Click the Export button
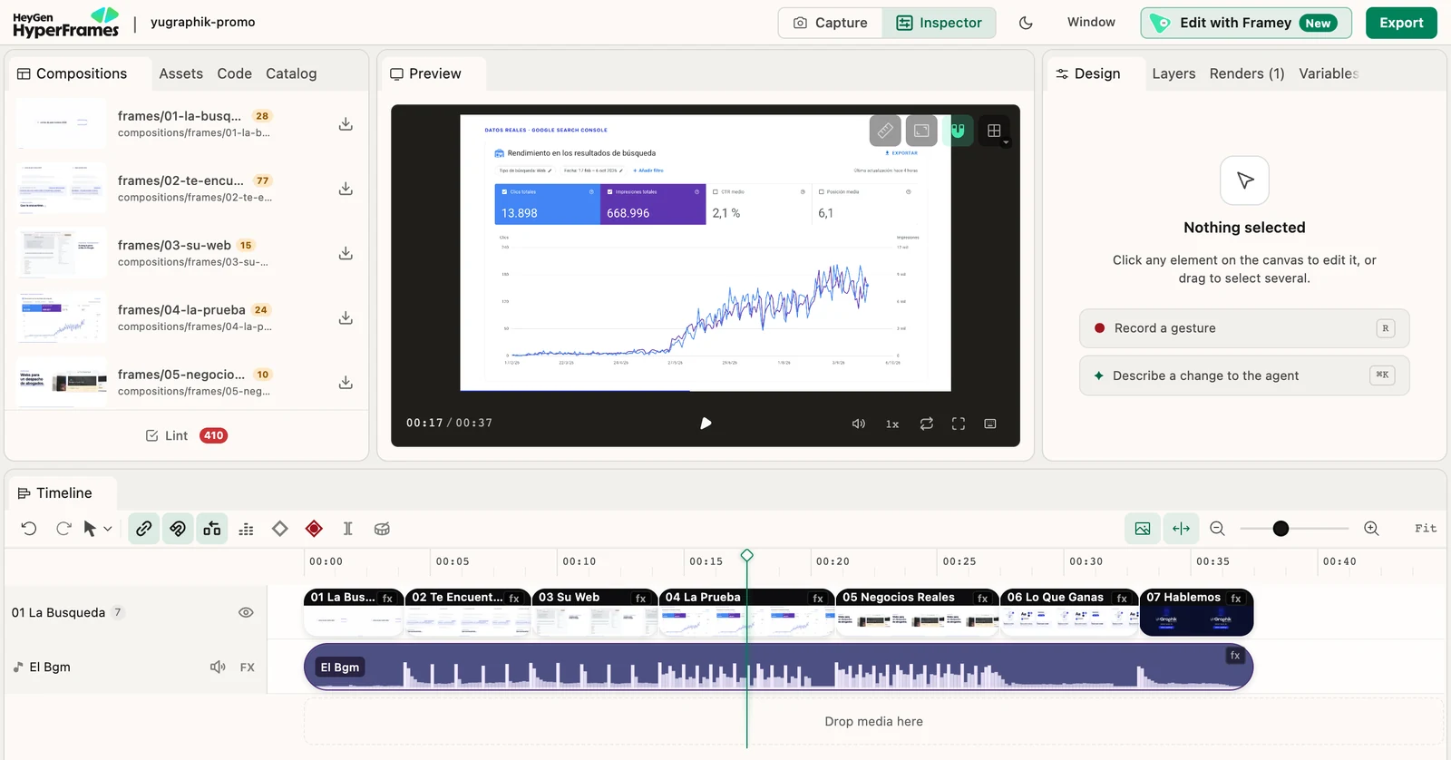 [x=1401, y=23]
